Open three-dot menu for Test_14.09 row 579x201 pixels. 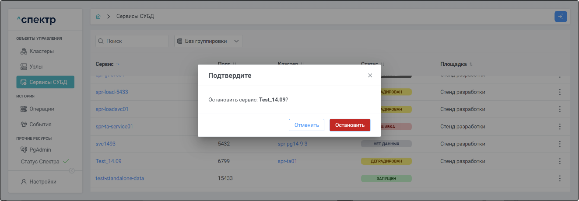[x=559, y=161]
